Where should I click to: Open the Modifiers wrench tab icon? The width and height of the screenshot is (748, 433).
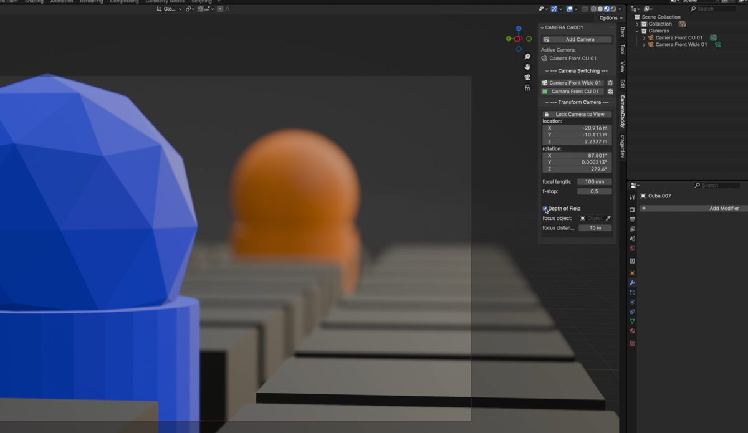coord(632,283)
